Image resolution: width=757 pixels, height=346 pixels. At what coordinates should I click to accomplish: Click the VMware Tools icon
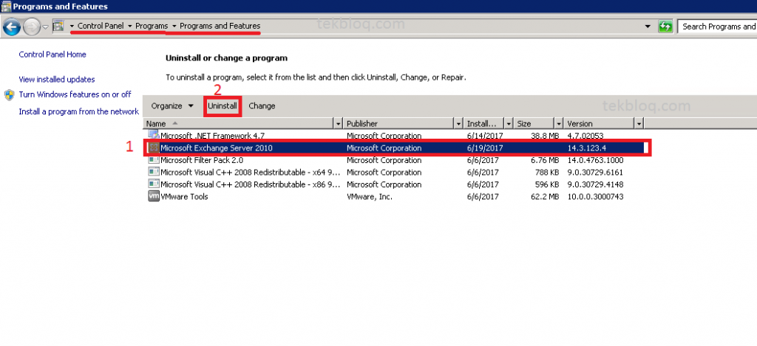(154, 197)
